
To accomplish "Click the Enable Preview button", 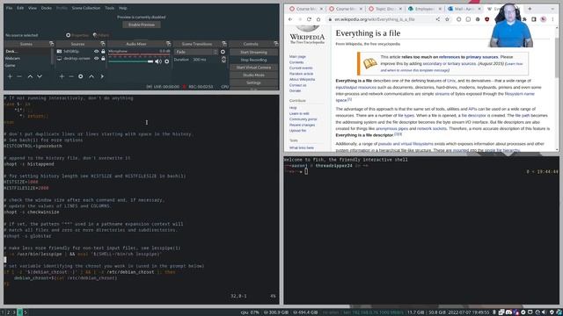I will pyautogui.click(x=142, y=25).
